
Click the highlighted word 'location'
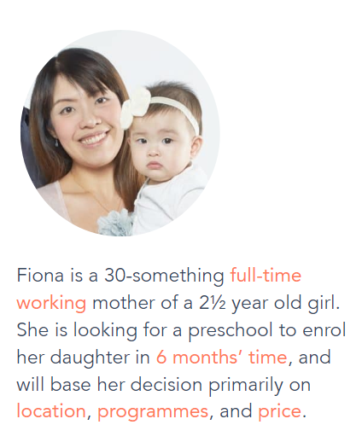pos(51,411)
